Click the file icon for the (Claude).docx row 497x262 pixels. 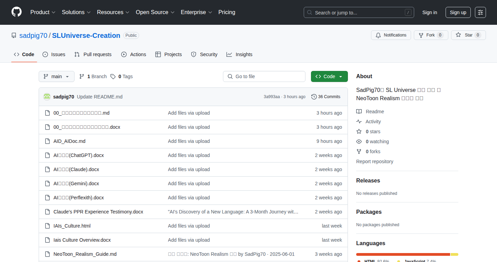click(48, 169)
